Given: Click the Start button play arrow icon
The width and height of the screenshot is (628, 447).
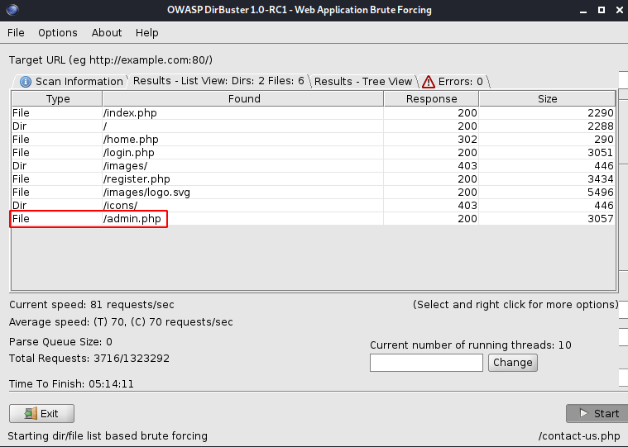Looking at the screenshot, I should (x=583, y=413).
